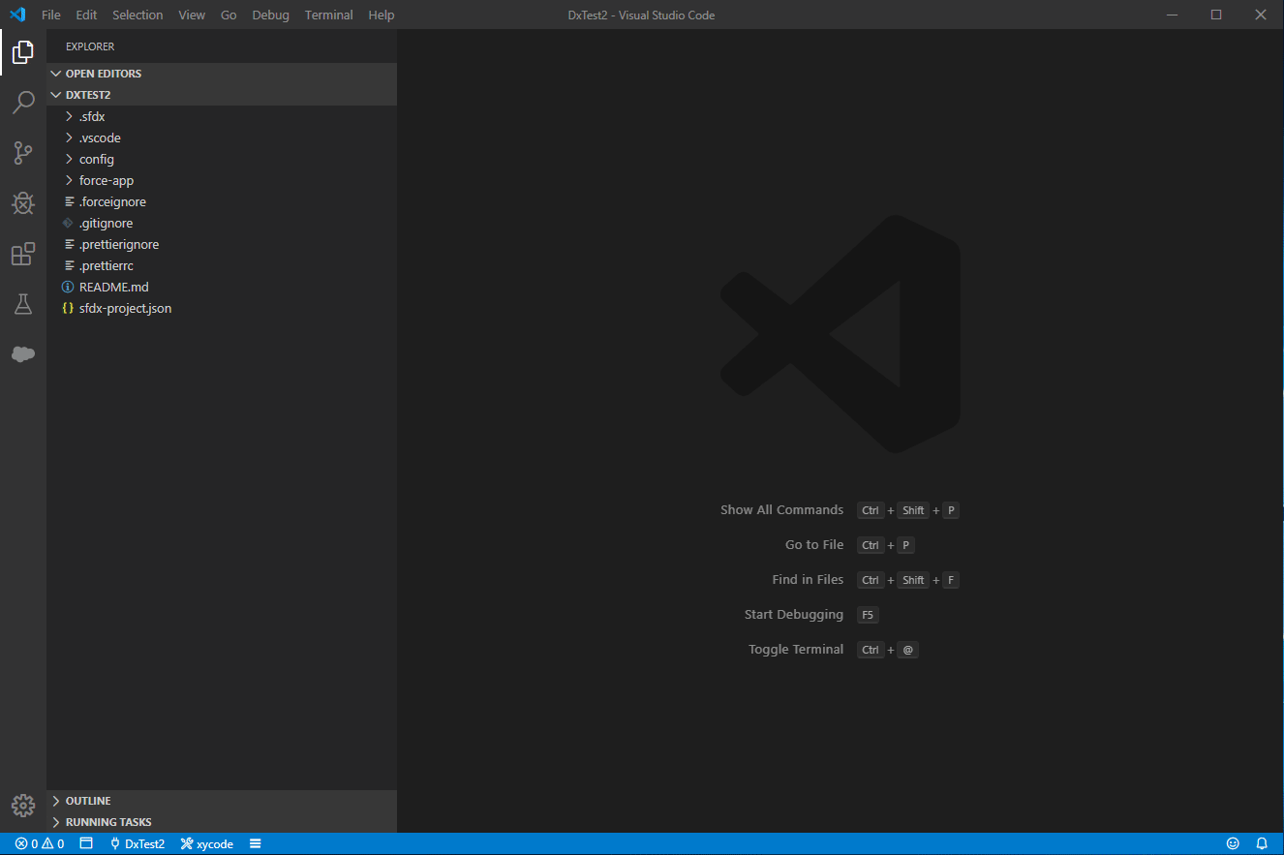The image size is (1284, 855).
Task: Open the Selection menu
Action: (138, 15)
